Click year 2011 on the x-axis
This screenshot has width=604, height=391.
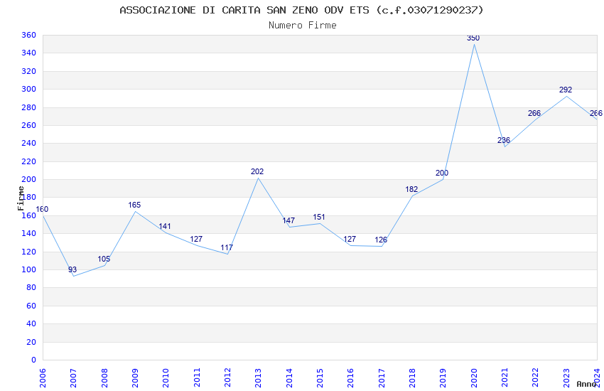pyautogui.click(x=196, y=378)
